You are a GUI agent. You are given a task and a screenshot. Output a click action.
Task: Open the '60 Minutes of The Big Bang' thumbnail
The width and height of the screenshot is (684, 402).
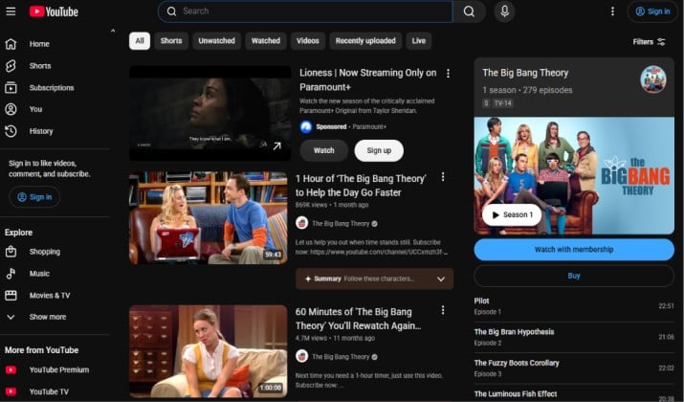[209, 351]
